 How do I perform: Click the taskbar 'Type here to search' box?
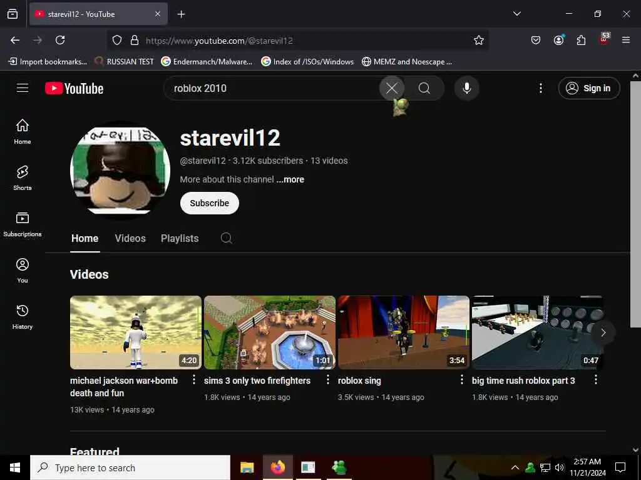(x=130, y=467)
